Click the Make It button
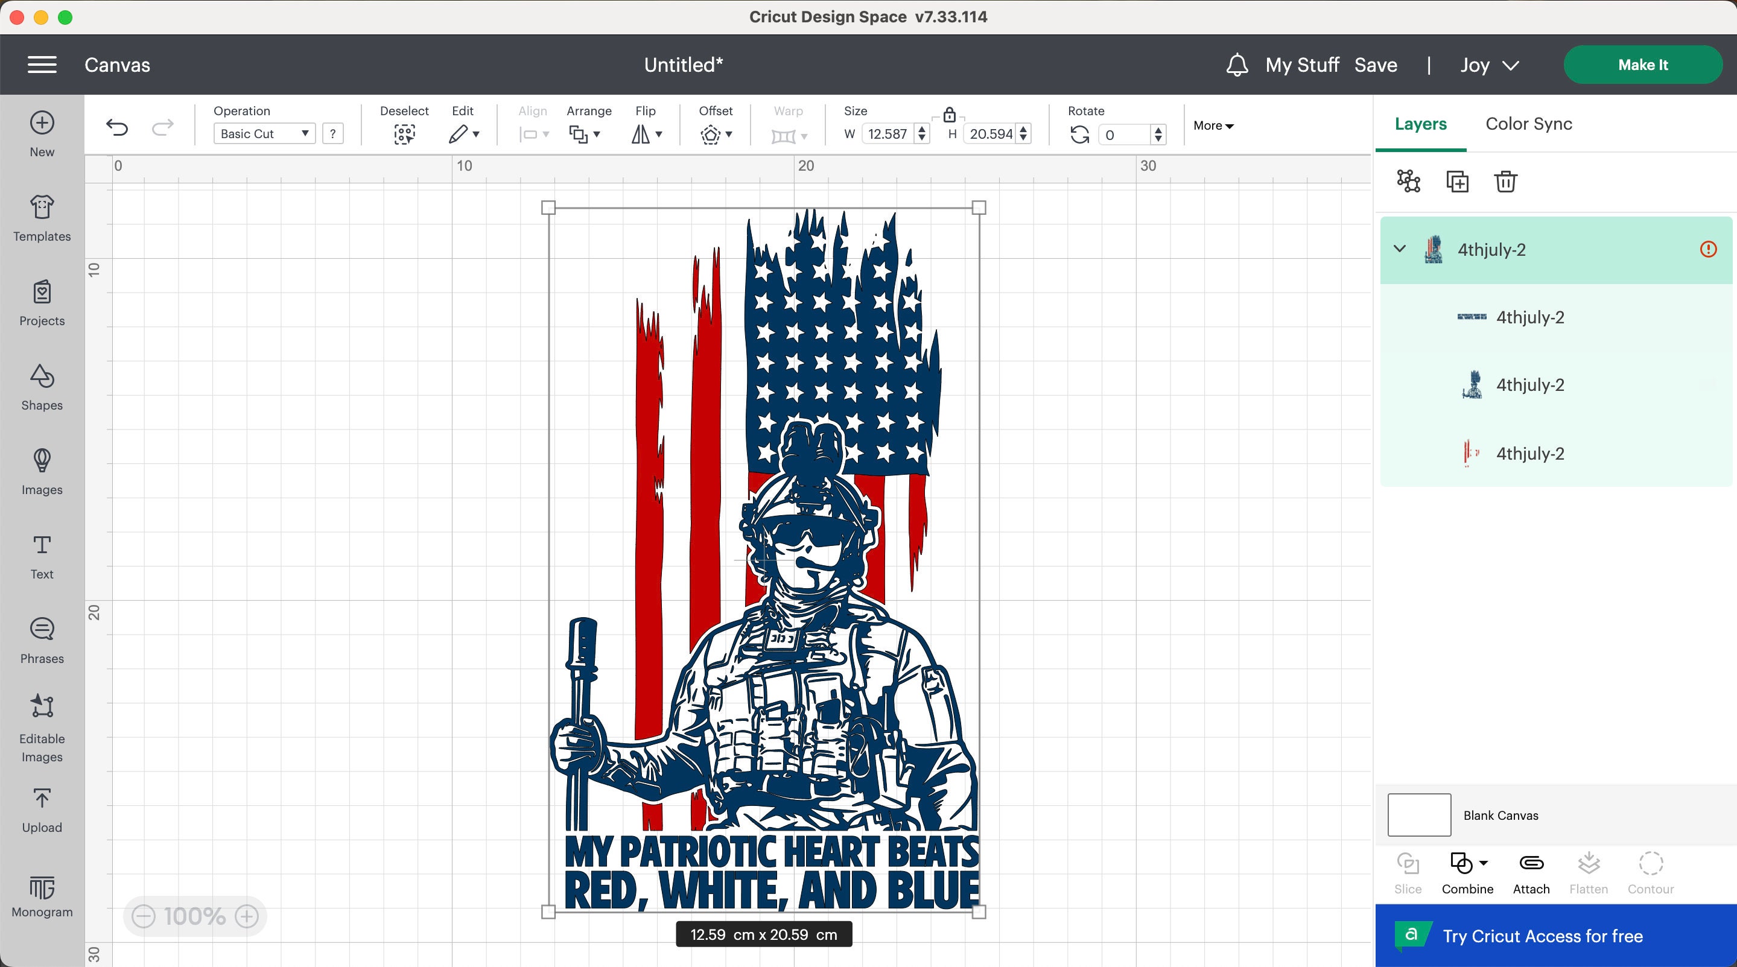The image size is (1737, 967). [1643, 64]
